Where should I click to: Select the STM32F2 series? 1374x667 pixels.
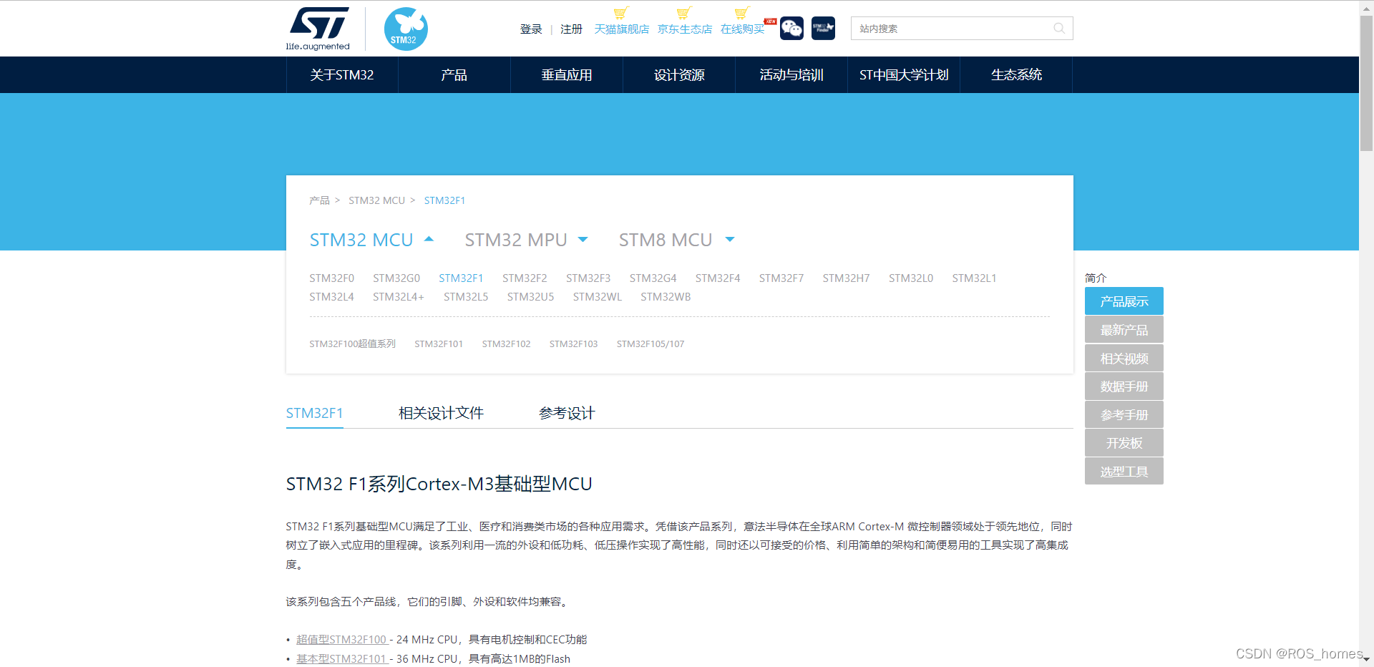tap(525, 278)
